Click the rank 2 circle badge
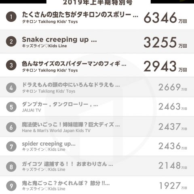This screenshot has width=194, height=194. click(x=11, y=41)
